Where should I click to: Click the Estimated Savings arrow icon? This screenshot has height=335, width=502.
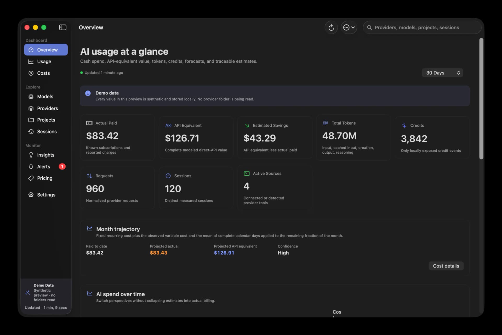[247, 125]
